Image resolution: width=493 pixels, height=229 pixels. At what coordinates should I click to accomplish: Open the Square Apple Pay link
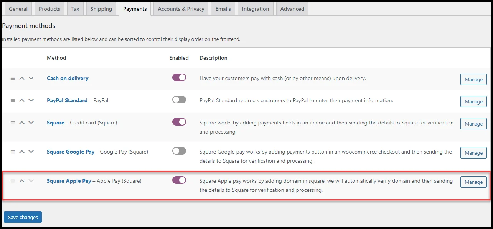click(x=69, y=181)
